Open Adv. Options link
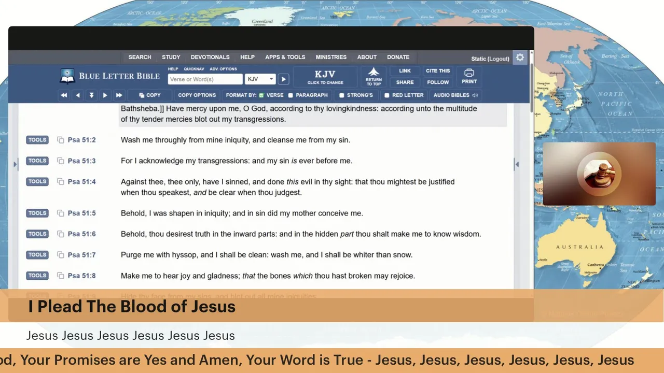The width and height of the screenshot is (664, 373). [x=223, y=69]
